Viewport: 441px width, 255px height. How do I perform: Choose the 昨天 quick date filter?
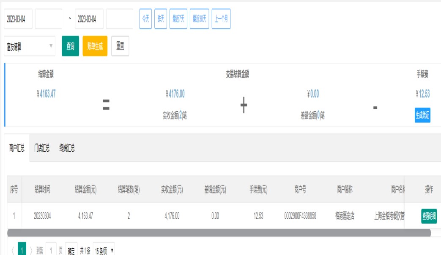[161, 19]
